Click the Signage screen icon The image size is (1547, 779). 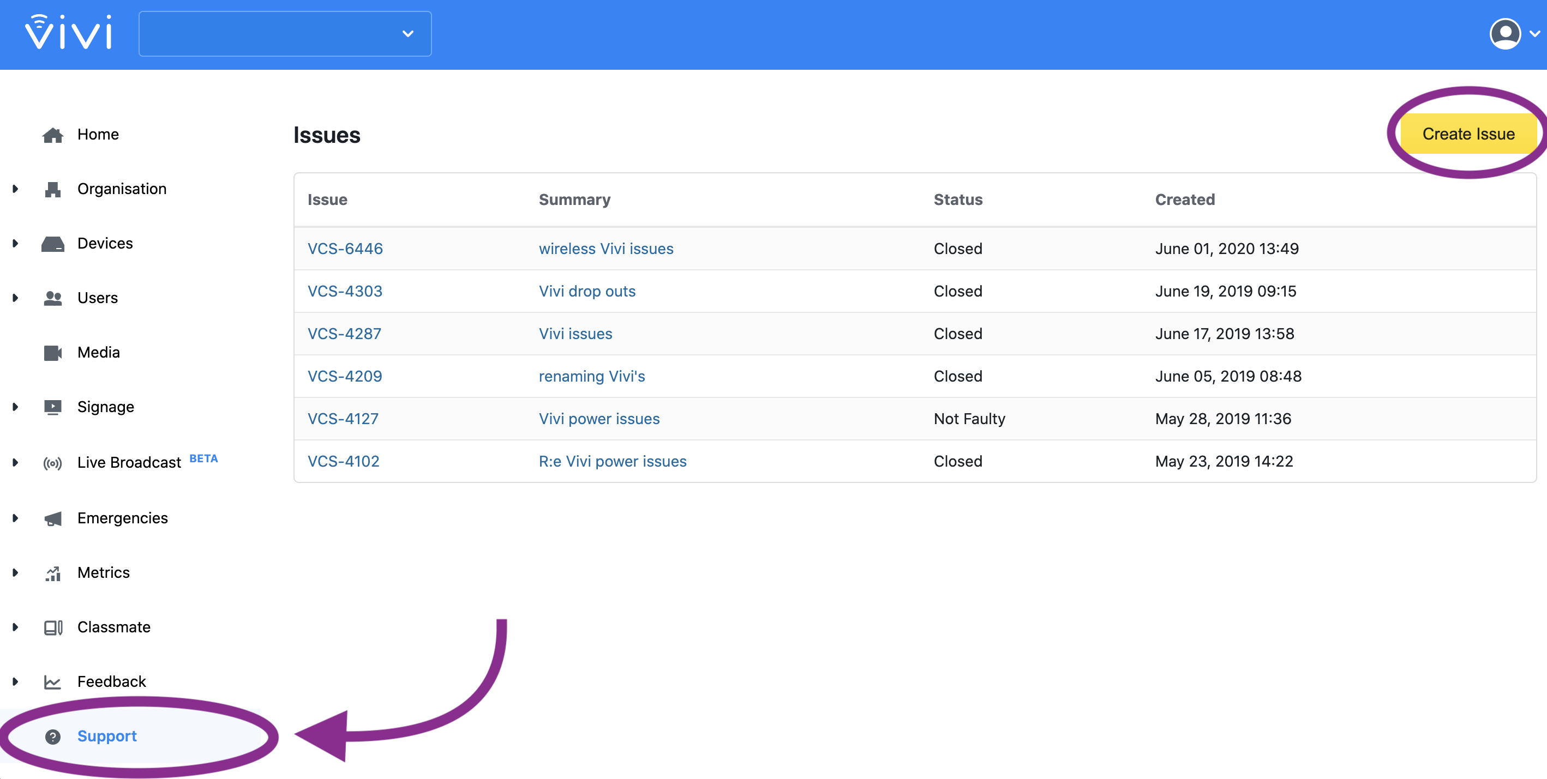(53, 408)
